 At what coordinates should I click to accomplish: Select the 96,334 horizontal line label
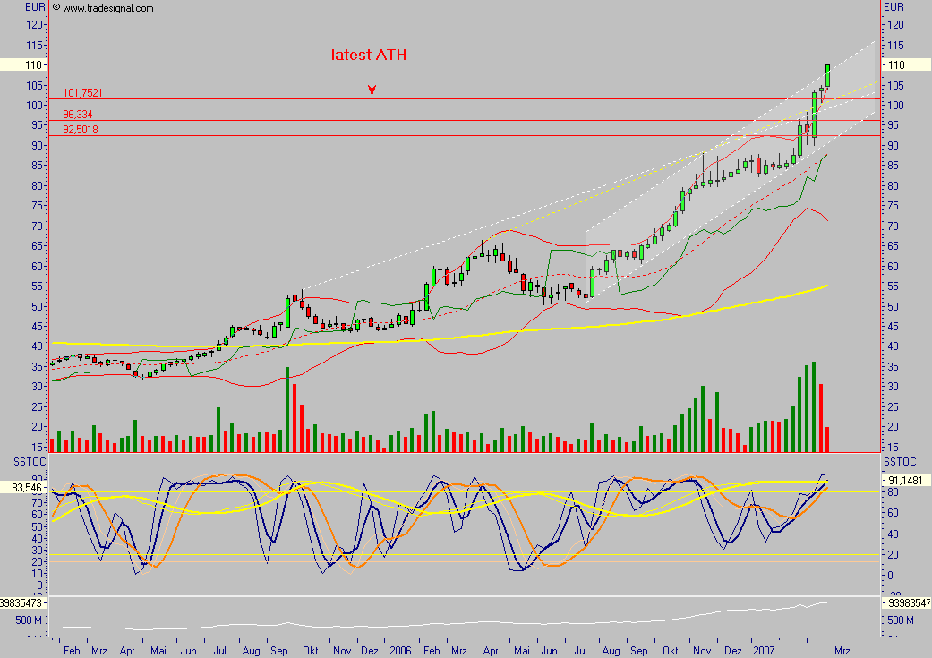coord(78,115)
